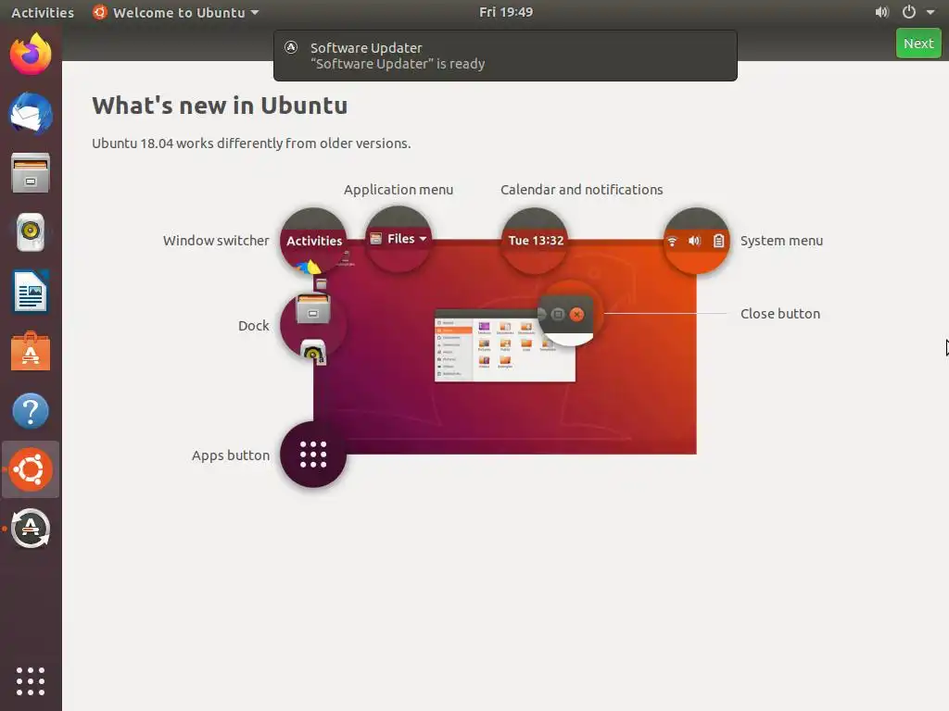
Task: Click the "Apps button" label
Action: coord(231,455)
